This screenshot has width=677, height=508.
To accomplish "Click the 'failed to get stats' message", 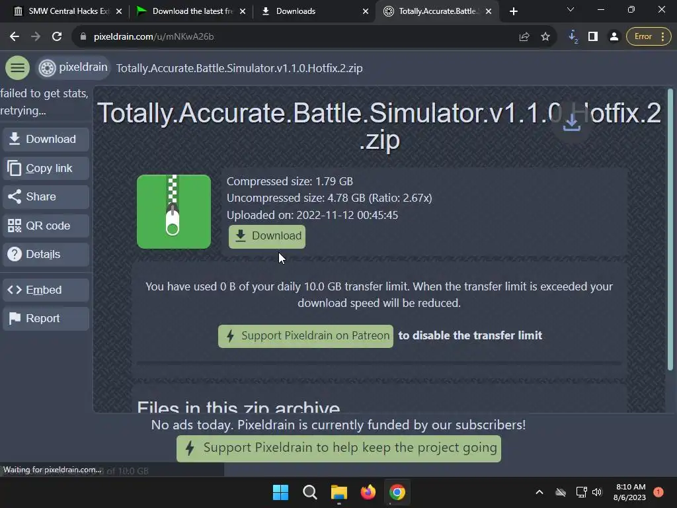I will [x=44, y=102].
